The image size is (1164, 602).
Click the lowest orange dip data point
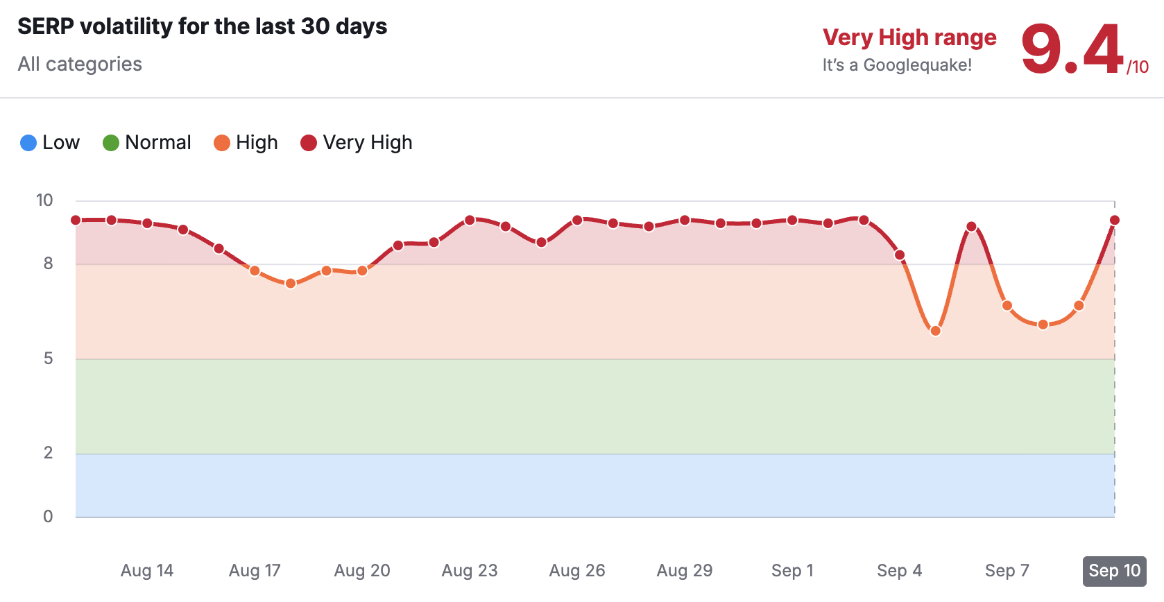click(x=935, y=331)
